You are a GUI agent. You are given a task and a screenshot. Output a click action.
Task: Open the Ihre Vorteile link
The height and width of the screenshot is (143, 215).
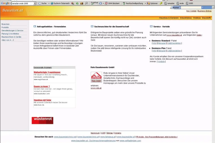pyautogui.click(x=191, y=11)
